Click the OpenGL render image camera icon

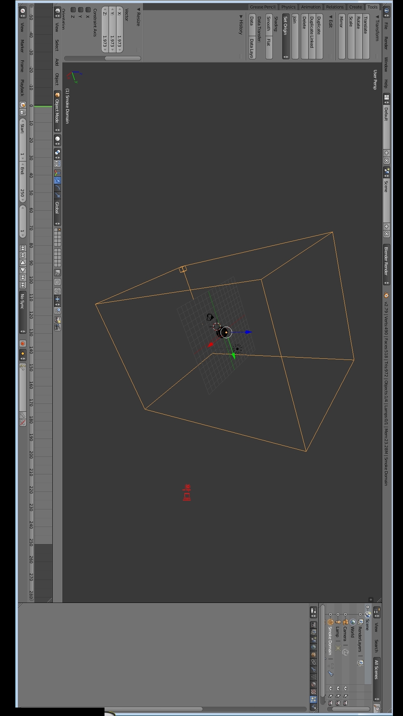[57, 320]
